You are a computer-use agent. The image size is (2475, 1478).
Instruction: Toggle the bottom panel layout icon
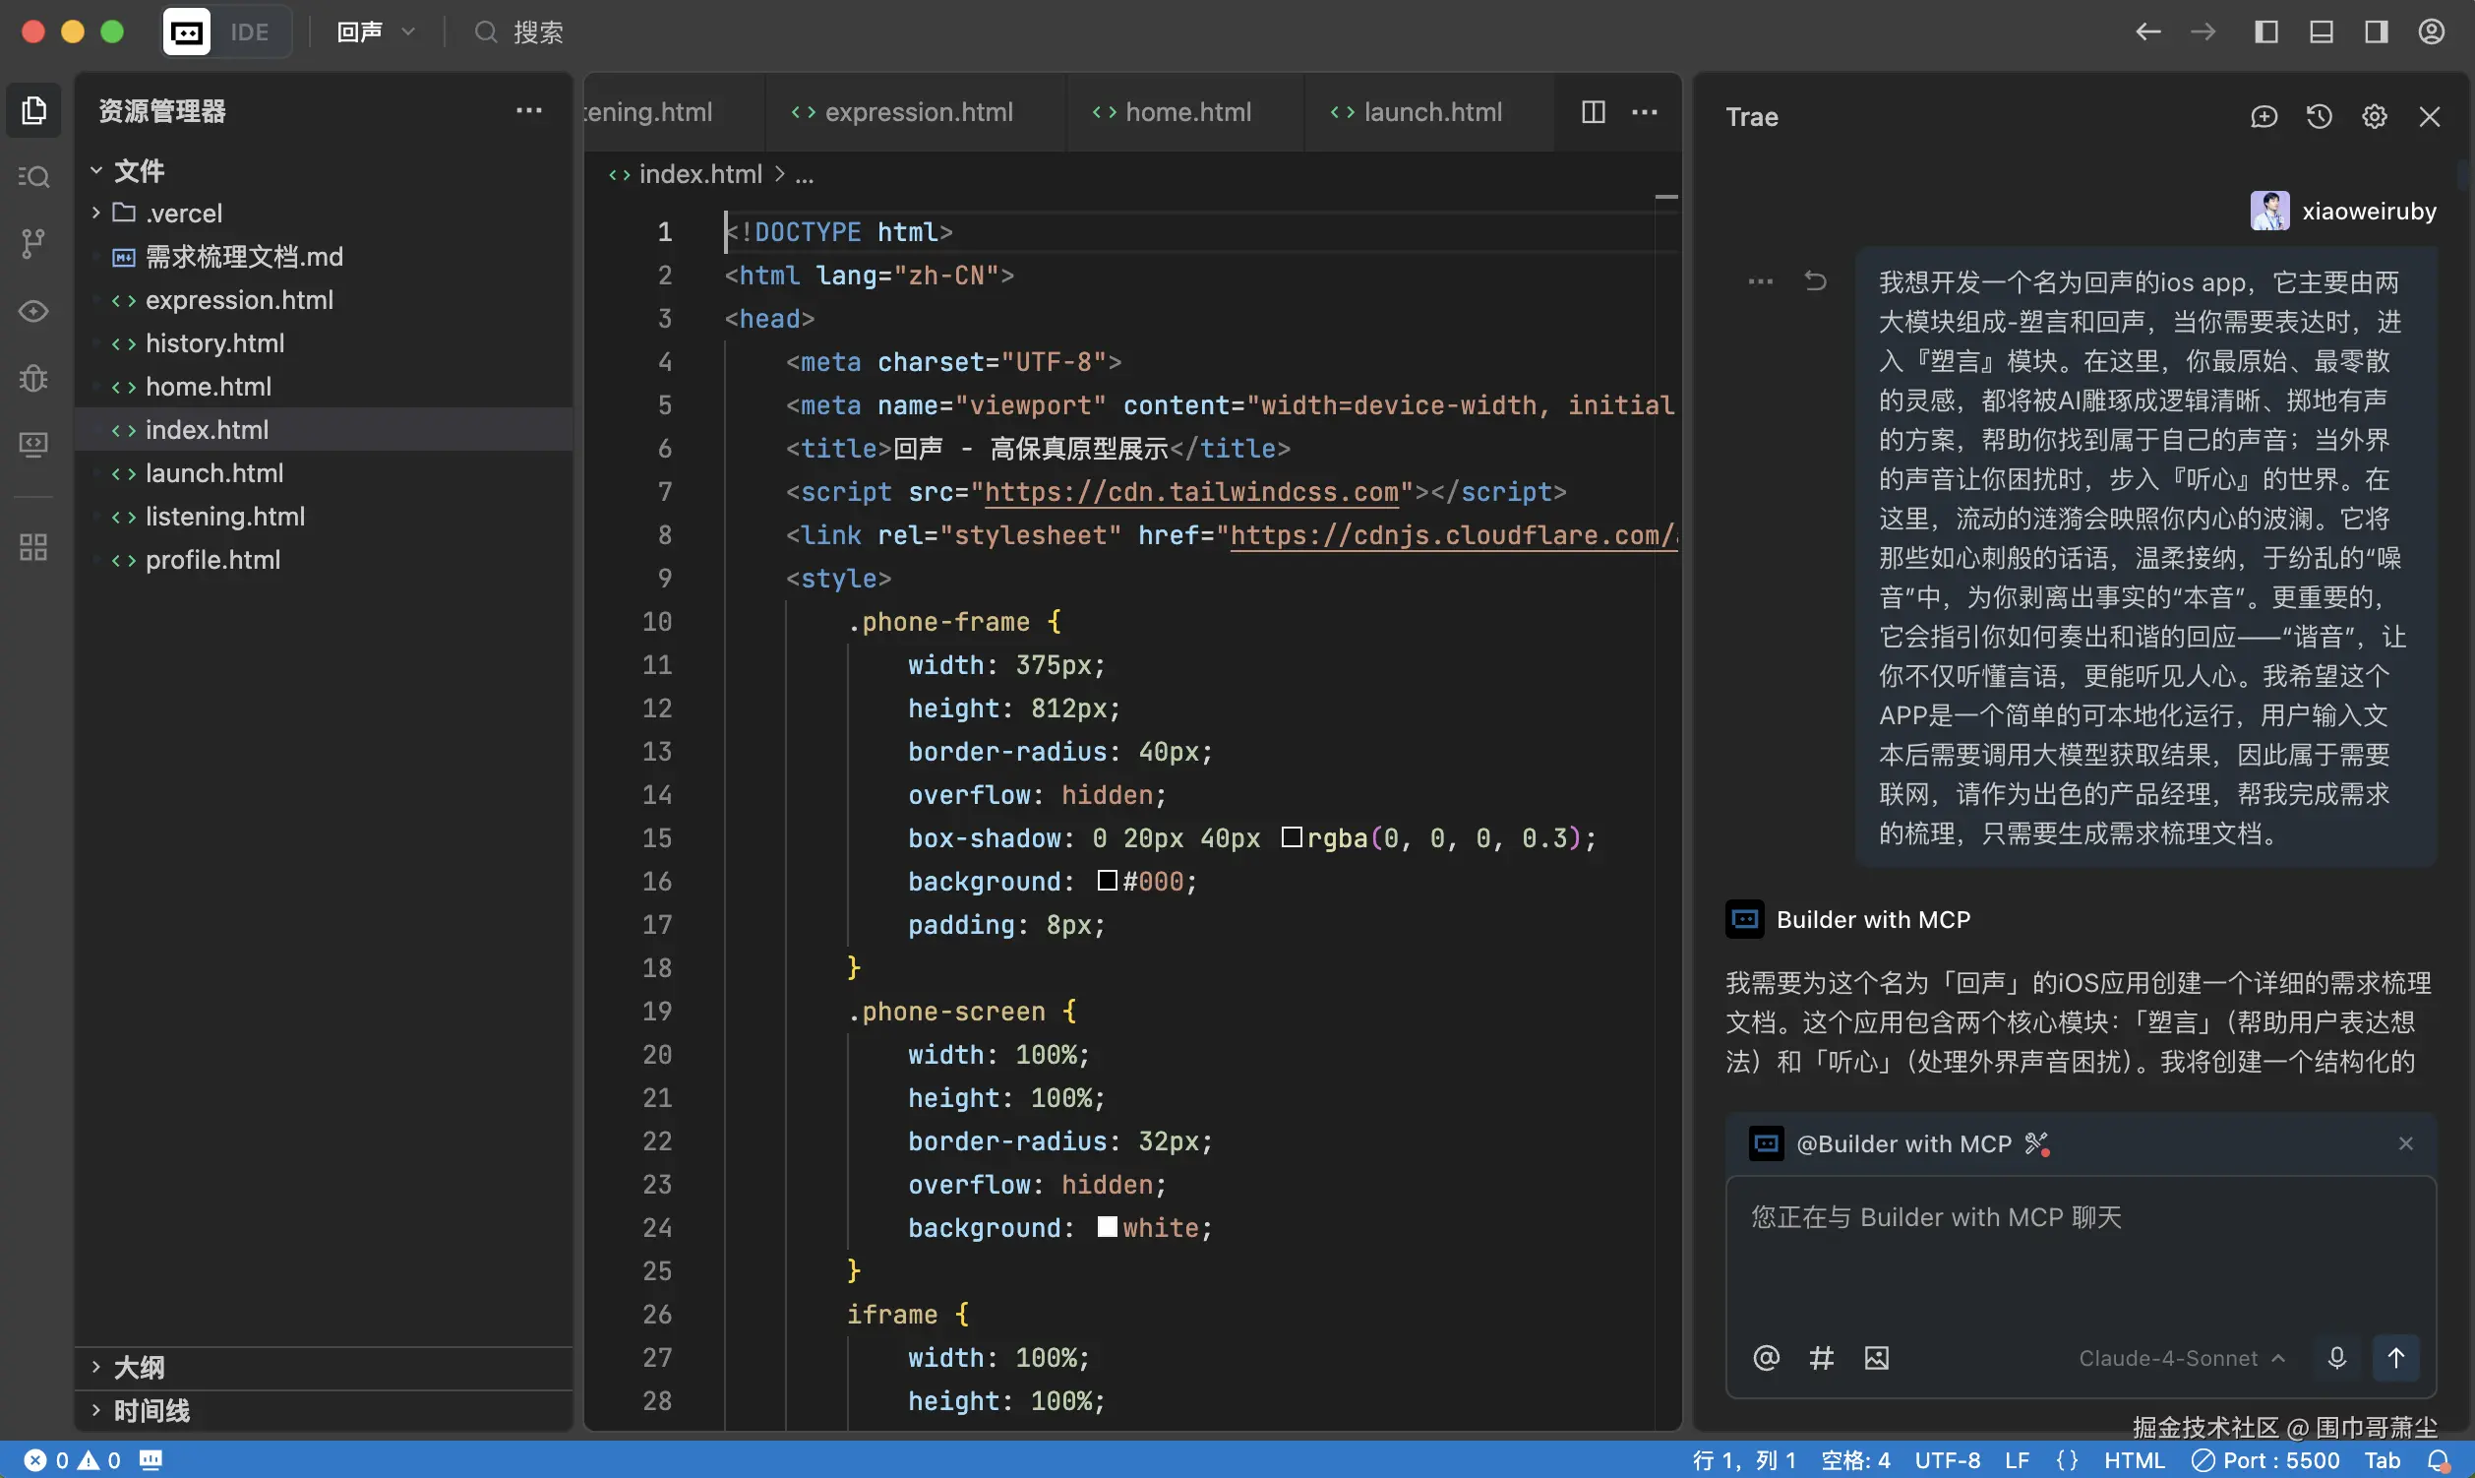coord(2322,31)
